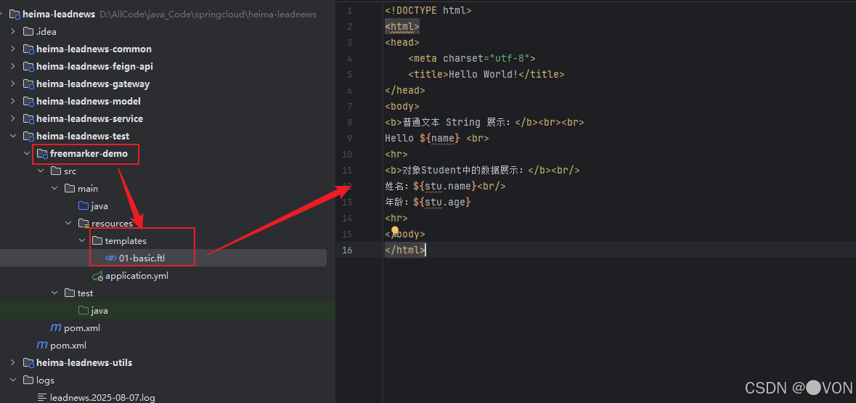
Task: Open application.yml in the project tree
Action: pos(136,276)
